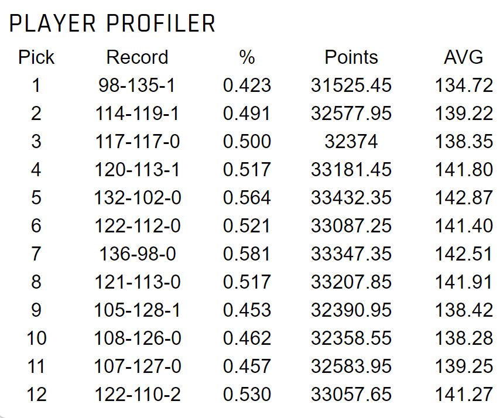Click record 120-113-1 in row 4

pos(137,169)
